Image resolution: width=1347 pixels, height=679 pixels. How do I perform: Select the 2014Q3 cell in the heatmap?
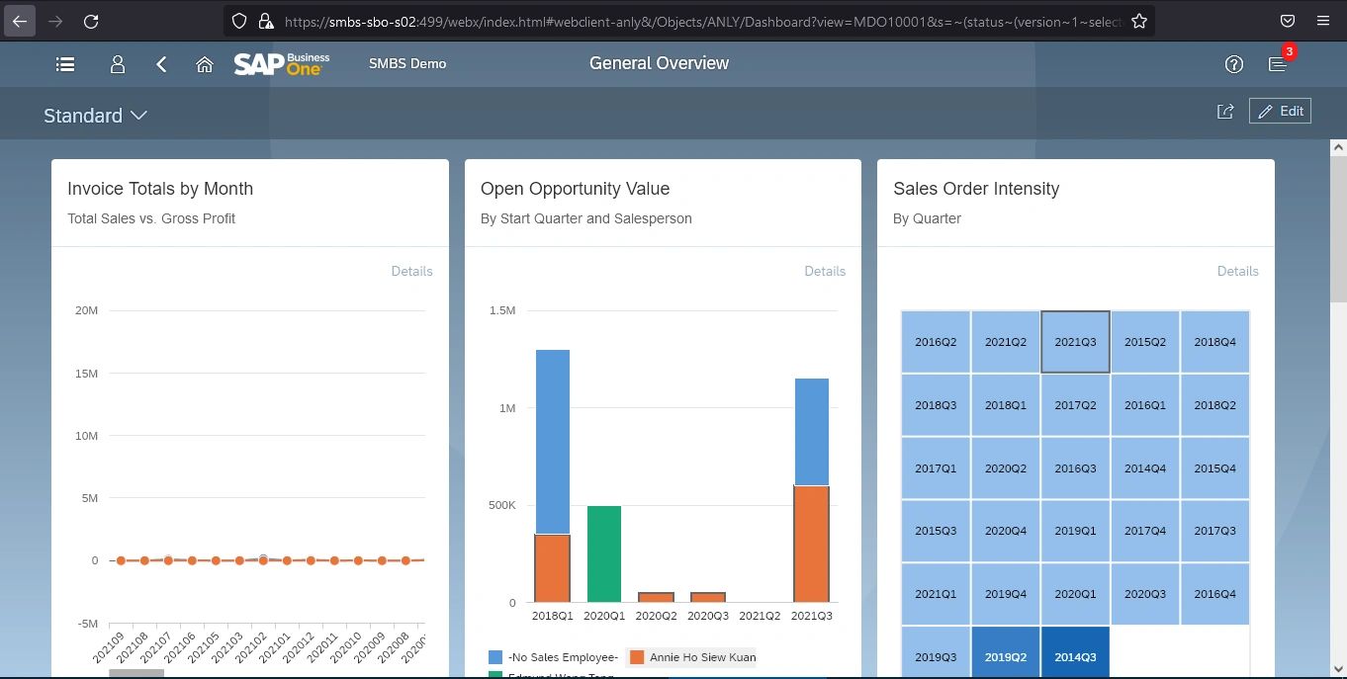coord(1075,656)
